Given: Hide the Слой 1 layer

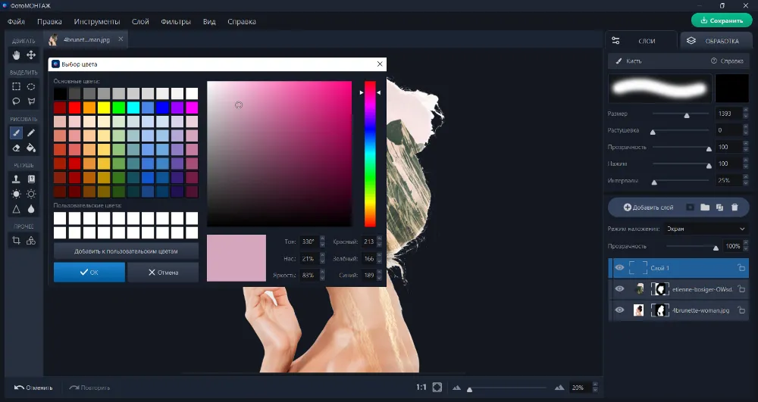Looking at the screenshot, I should click(x=619, y=268).
